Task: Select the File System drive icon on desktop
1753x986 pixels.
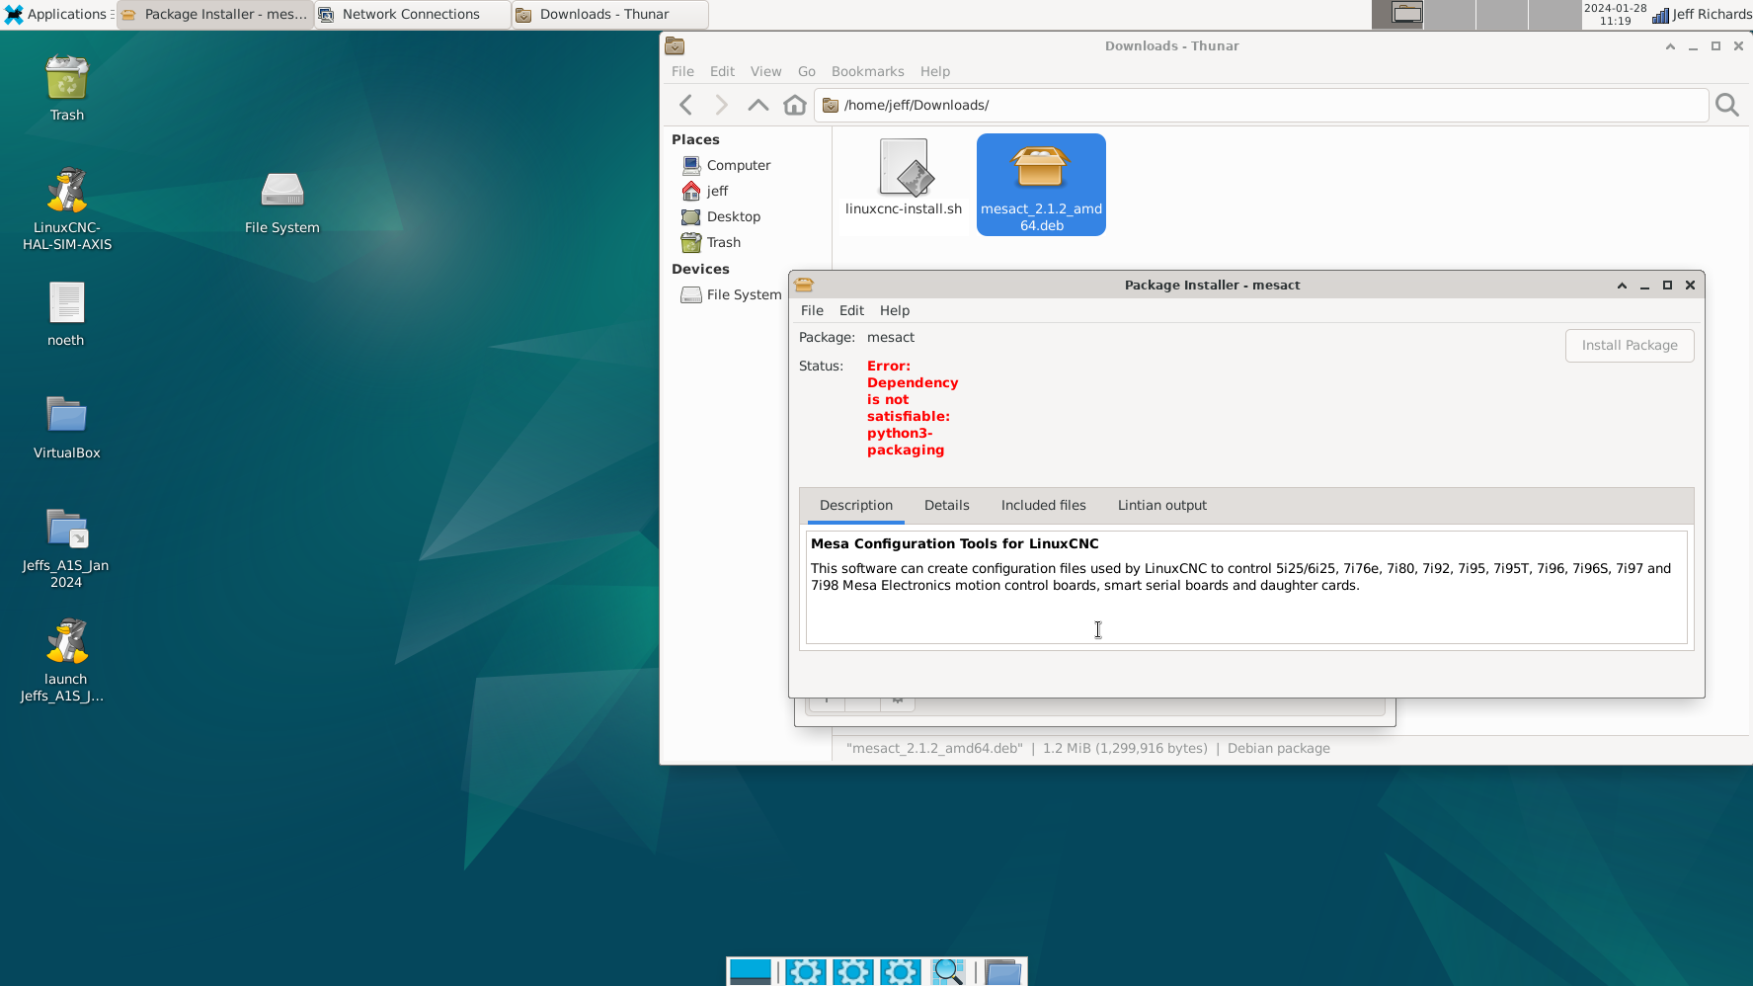Action: click(x=282, y=190)
